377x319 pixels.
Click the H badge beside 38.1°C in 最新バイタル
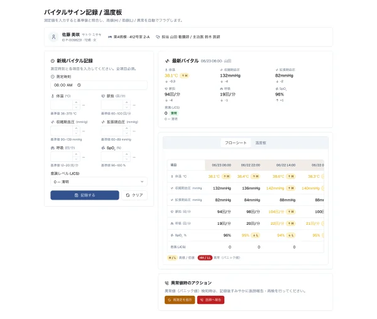(184, 75)
